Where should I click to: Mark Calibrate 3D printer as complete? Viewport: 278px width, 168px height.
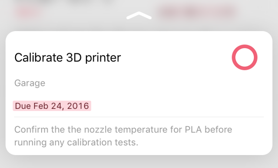click(x=245, y=57)
